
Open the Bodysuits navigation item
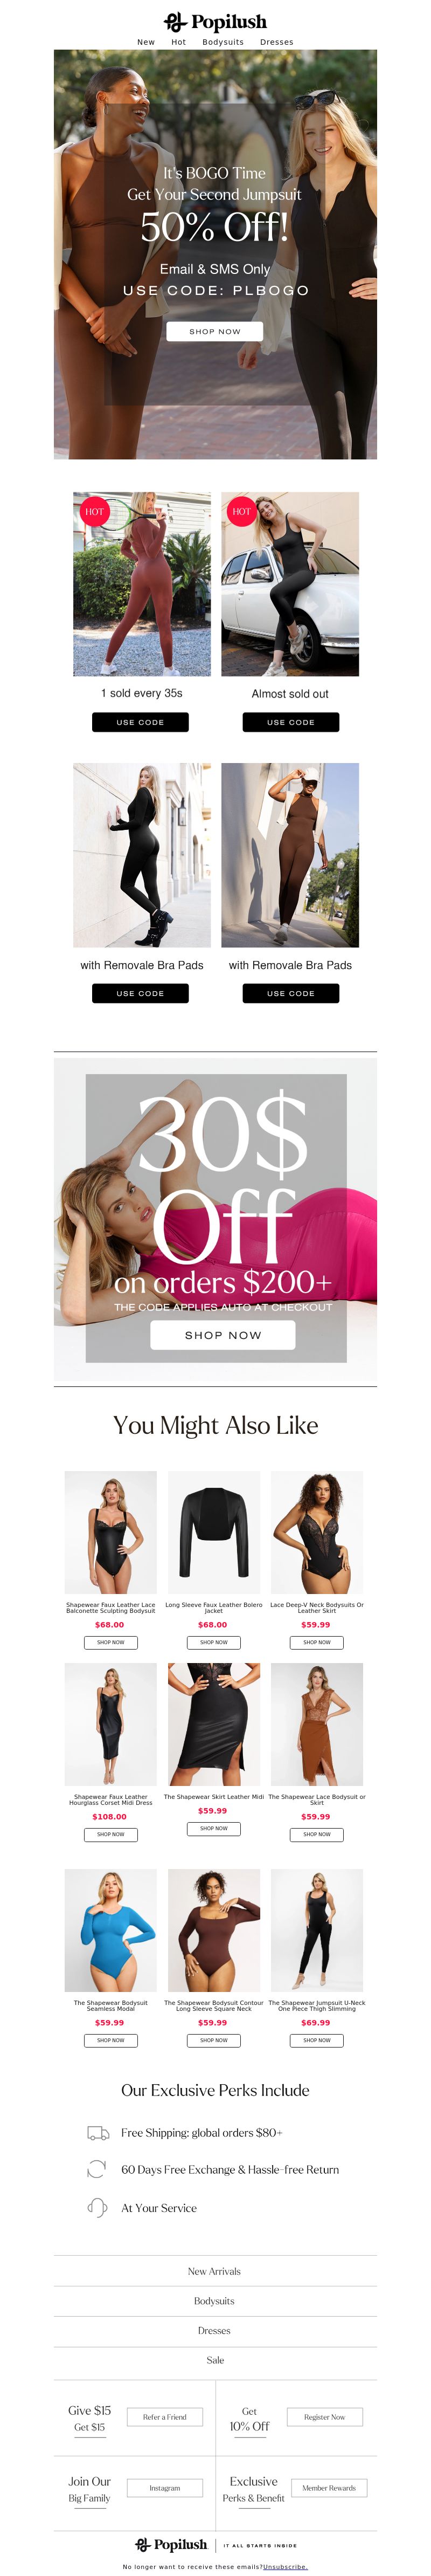223,42
